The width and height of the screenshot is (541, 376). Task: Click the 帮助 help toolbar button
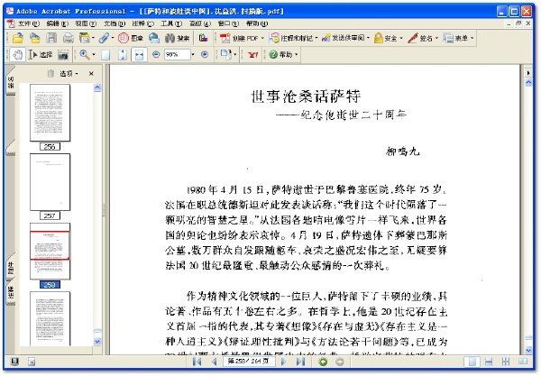pyautogui.click(x=283, y=54)
